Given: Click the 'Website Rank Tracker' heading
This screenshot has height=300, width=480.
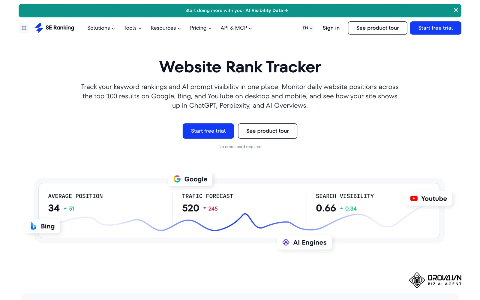Looking at the screenshot, I should [x=240, y=67].
